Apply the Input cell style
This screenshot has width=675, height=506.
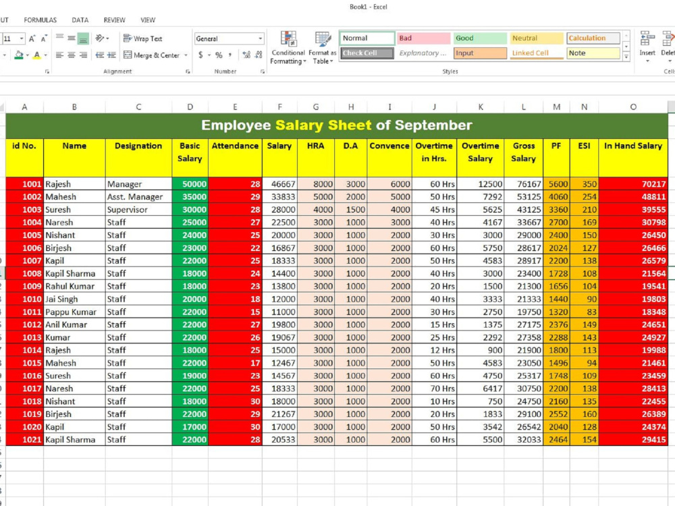click(x=480, y=53)
